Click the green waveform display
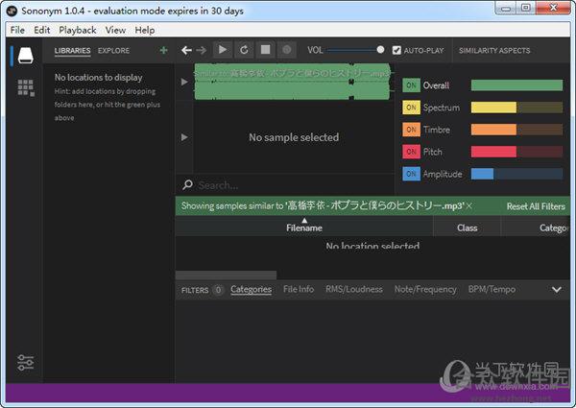 (292, 82)
